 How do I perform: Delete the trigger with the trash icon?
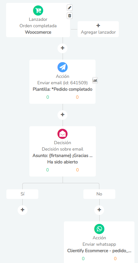point(70,16)
